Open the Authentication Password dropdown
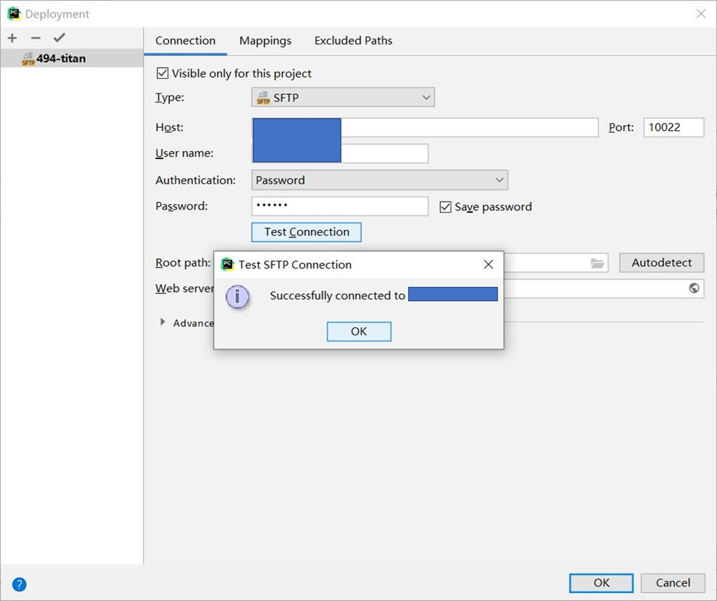Screen dimensions: 717x601 point(379,180)
